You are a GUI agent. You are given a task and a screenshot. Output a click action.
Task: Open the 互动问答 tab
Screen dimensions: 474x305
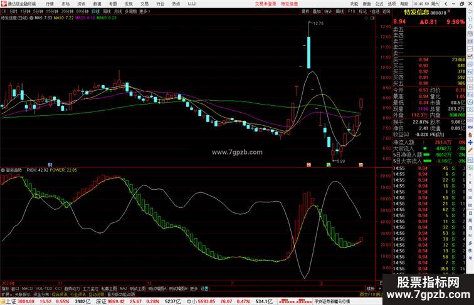coord(97,294)
